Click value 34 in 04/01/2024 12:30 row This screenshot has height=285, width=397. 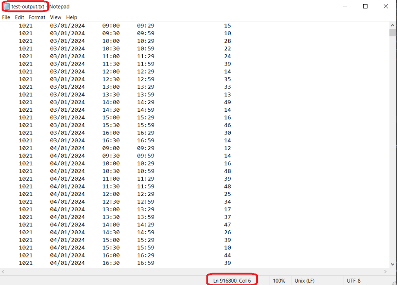pyautogui.click(x=227, y=202)
